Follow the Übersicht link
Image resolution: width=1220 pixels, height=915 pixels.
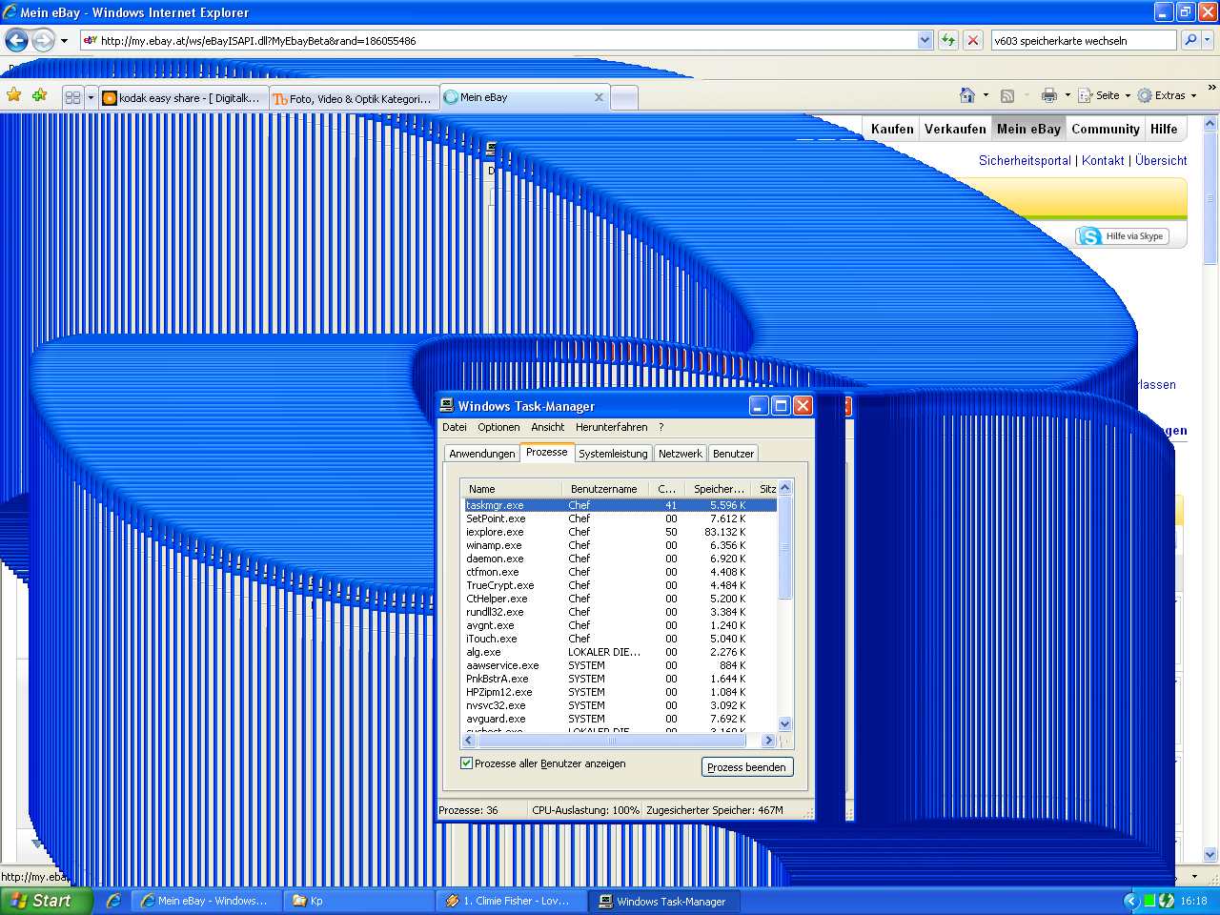1161,160
